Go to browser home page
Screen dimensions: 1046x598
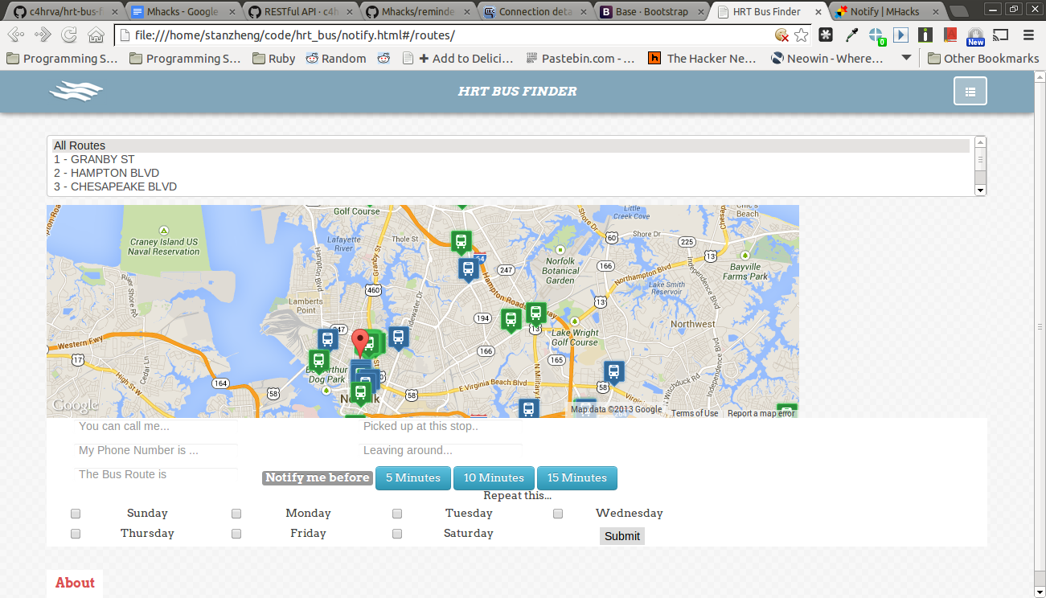(x=96, y=35)
